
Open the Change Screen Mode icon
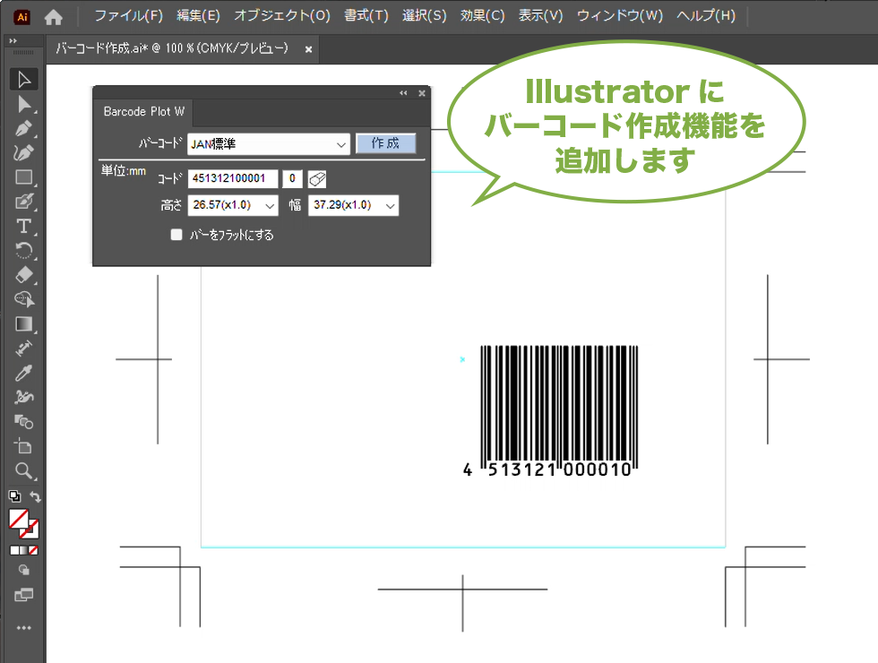(x=23, y=595)
